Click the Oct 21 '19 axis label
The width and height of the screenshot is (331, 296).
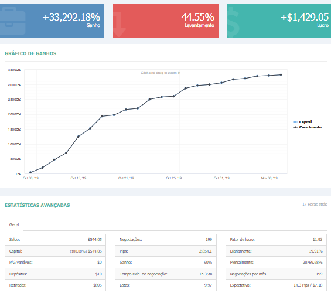point(126,178)
